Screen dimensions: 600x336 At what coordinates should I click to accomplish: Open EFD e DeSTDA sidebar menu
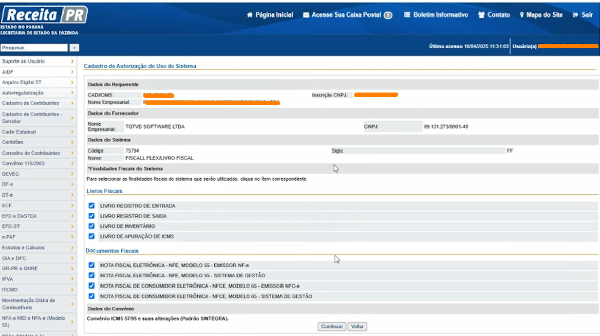tap(38, 216)
